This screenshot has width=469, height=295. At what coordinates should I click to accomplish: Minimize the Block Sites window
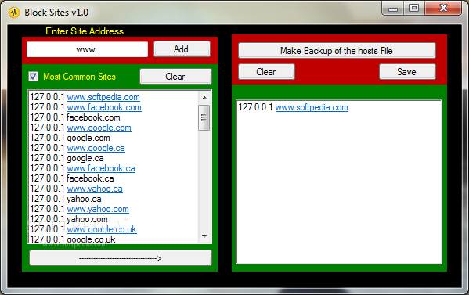[393, 9]
